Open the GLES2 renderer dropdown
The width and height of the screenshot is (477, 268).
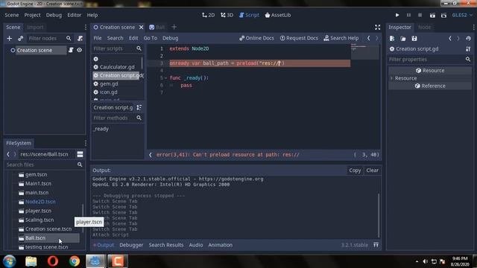[462, 15]
